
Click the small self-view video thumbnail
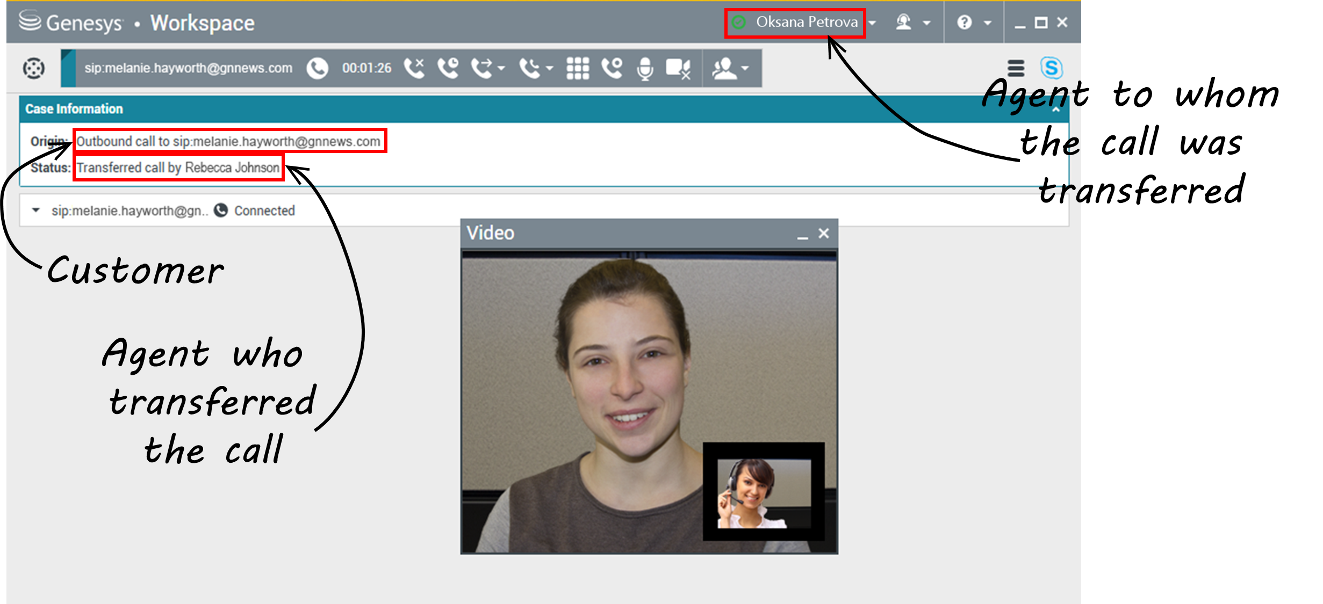tap(763, 492)
